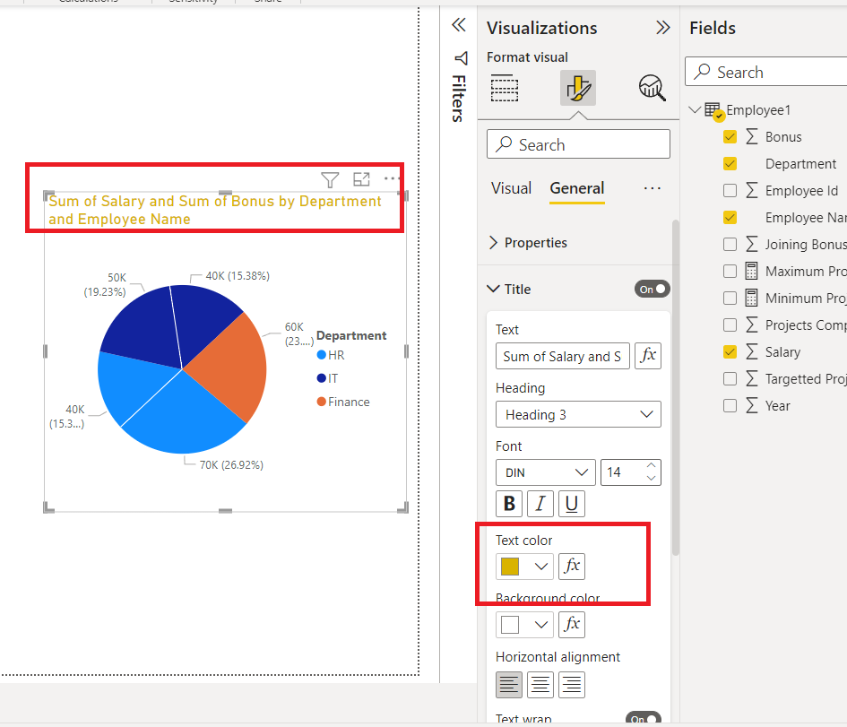This screenshot has height=727, width=847.
Task: Click the Filters pane megaphone icon
Action: point(461,57)
